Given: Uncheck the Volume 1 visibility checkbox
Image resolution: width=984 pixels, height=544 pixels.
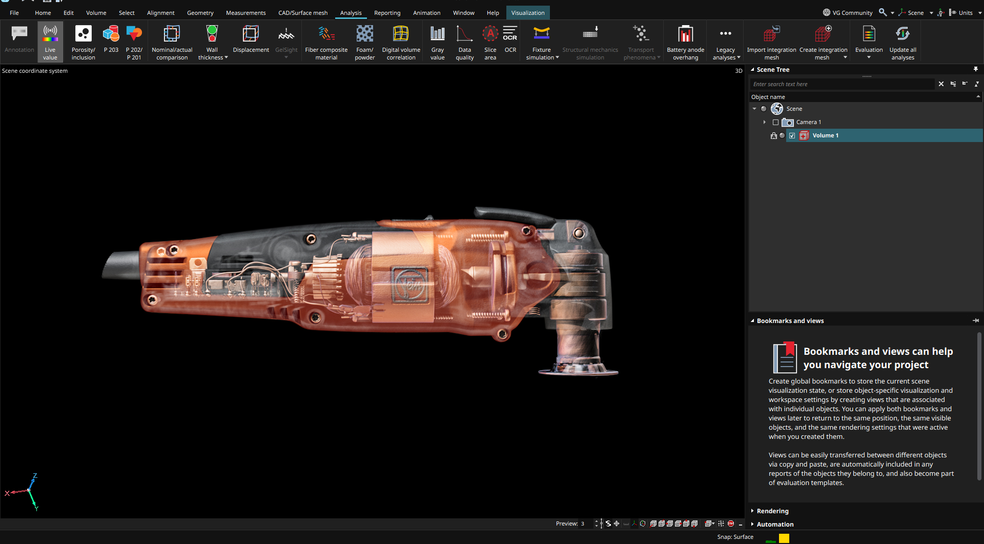Looking at the screenshot, I should coord(792,135).
